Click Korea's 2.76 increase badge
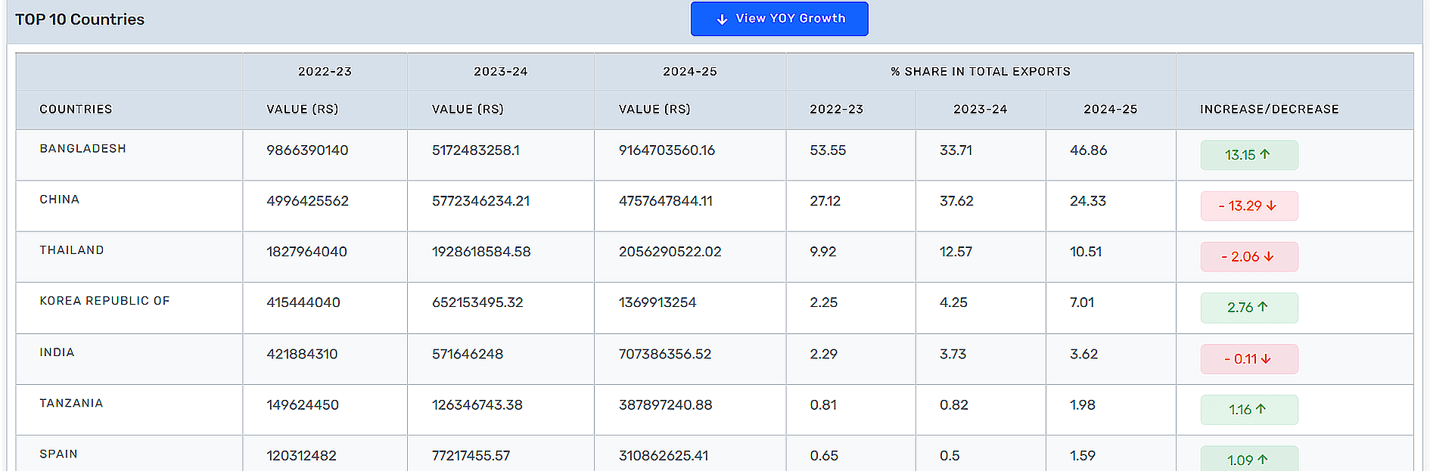Screen dimensions: 1430x471 point(1248,308)
